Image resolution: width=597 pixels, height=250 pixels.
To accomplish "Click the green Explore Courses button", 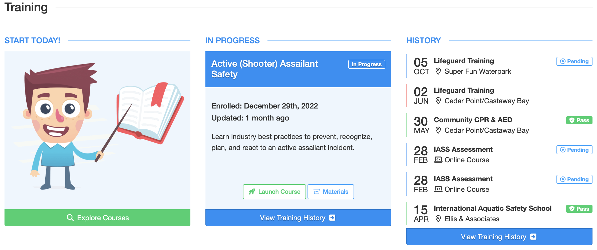I will 97,218.
